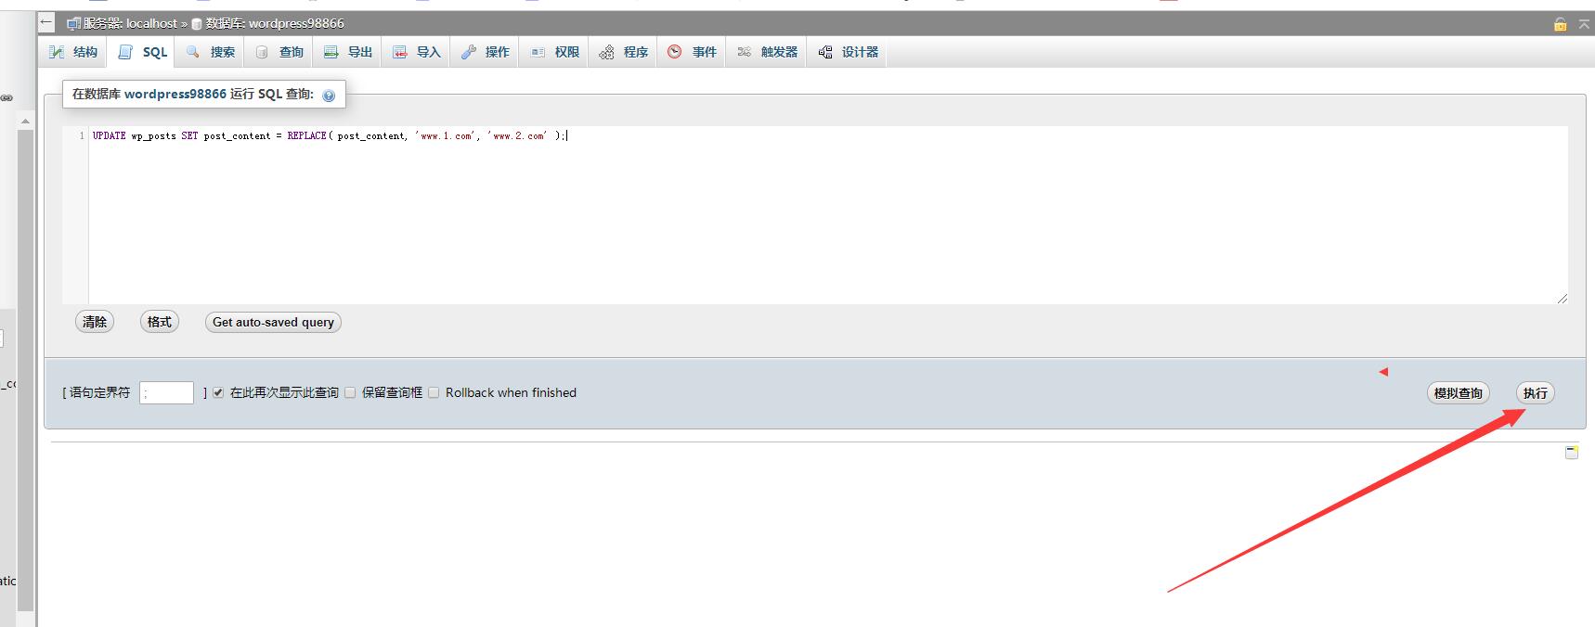Image resolution: width=1595 pixels, height=627 pixels.
Task: Open the yellow console note icon
Action: pyautogui.click(x=1571, y=452)
